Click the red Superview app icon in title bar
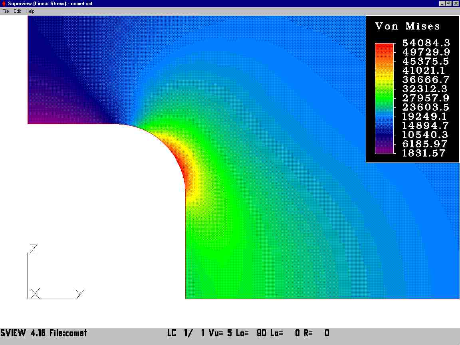Image resolution: width=460 pixels, height=345 pixels. pyautogui.click(x=4, y=4)
